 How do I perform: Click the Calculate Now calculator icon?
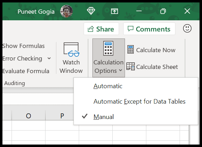click(x=131, y=49)
